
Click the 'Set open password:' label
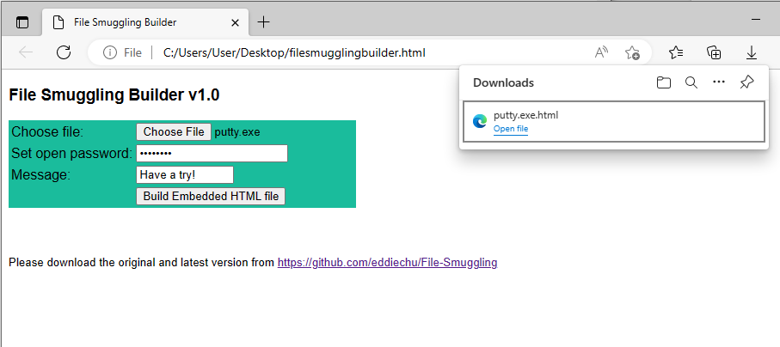71,153
